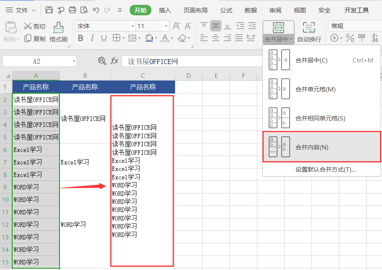Open Print Preview icon
Image resolution: width=382 pixels, height=270 pixels.
coord(84,10)
